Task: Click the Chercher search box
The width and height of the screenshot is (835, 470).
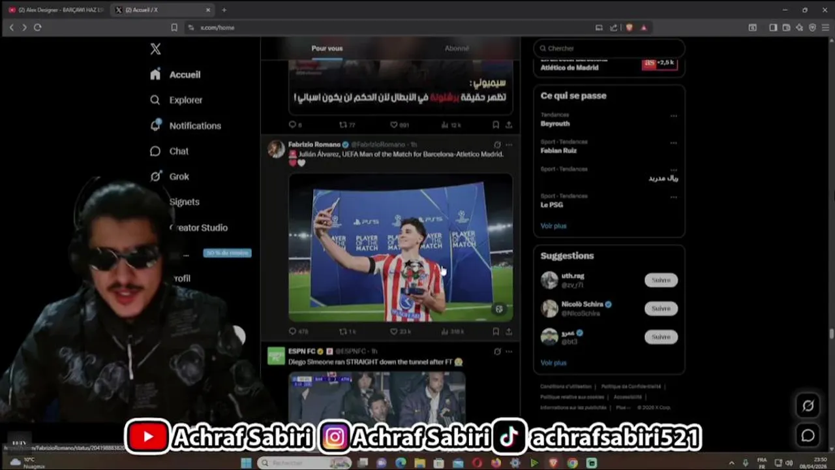Action: tap(609, 48)
